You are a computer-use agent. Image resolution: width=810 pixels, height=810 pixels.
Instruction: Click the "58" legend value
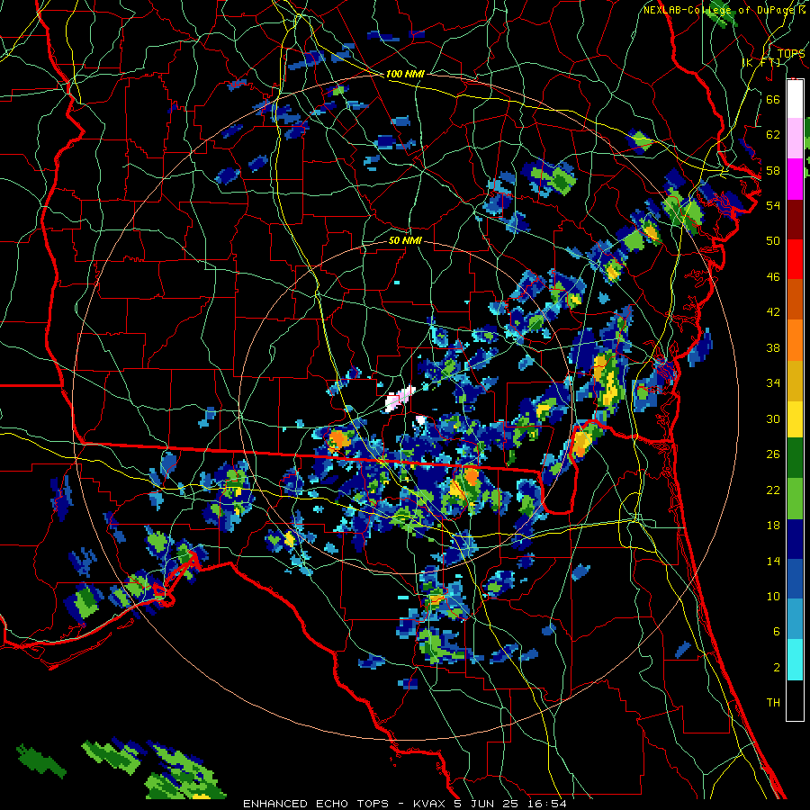tap(773, 170)
